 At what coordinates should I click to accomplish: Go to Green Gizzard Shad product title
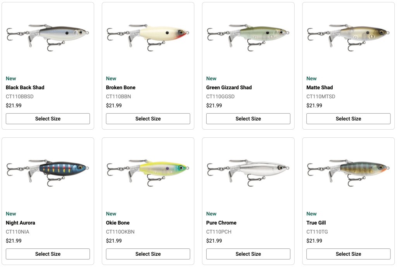[229, 87]
